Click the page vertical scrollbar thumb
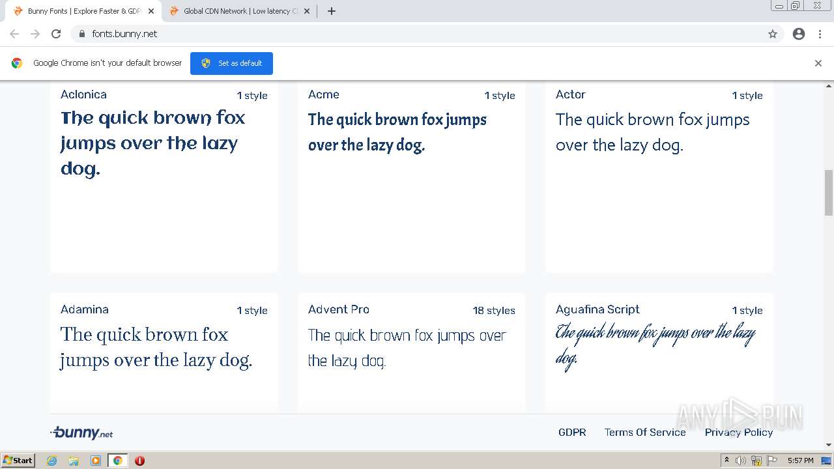The width and height of the screenshot is (834, 469). pos(829,192)
